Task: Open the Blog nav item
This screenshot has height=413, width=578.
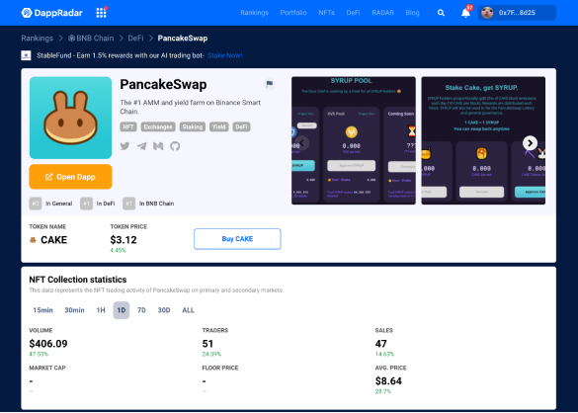Action: point(412,13)
